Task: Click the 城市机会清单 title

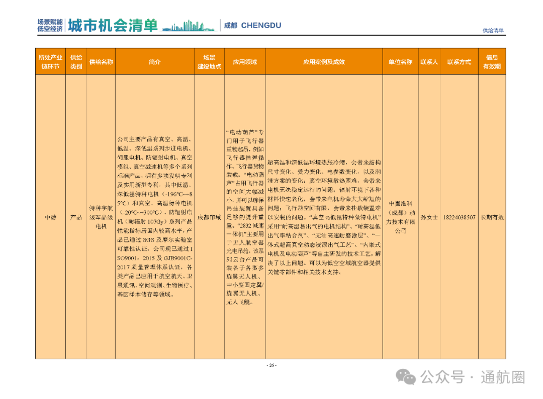Action: click(x=113, y=25)
